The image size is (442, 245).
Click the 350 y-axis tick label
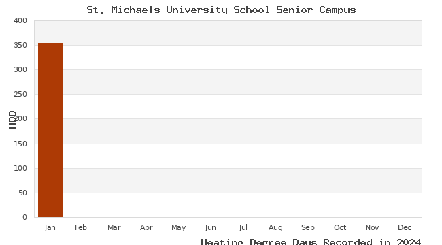pos(20,45)
